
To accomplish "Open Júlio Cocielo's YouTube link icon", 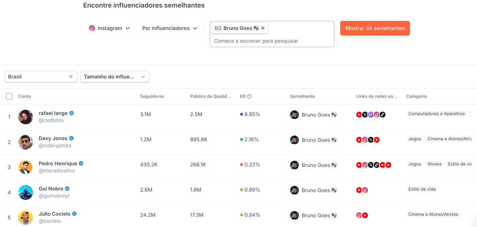I will tap(365, 215).
